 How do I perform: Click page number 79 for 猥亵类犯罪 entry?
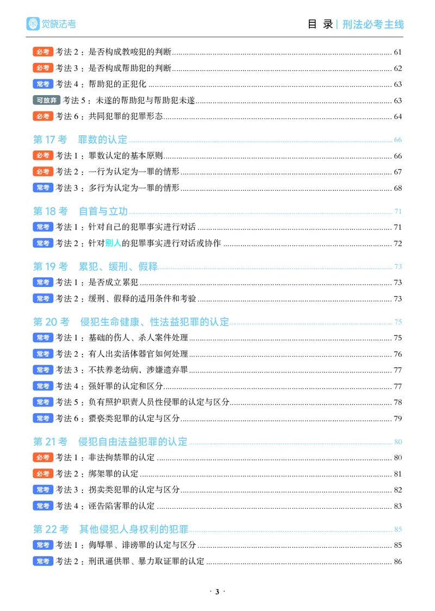(x=397, y=419)
